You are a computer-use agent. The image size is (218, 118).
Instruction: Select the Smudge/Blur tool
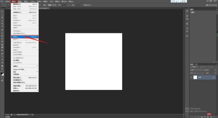click(x=2, y=48)
